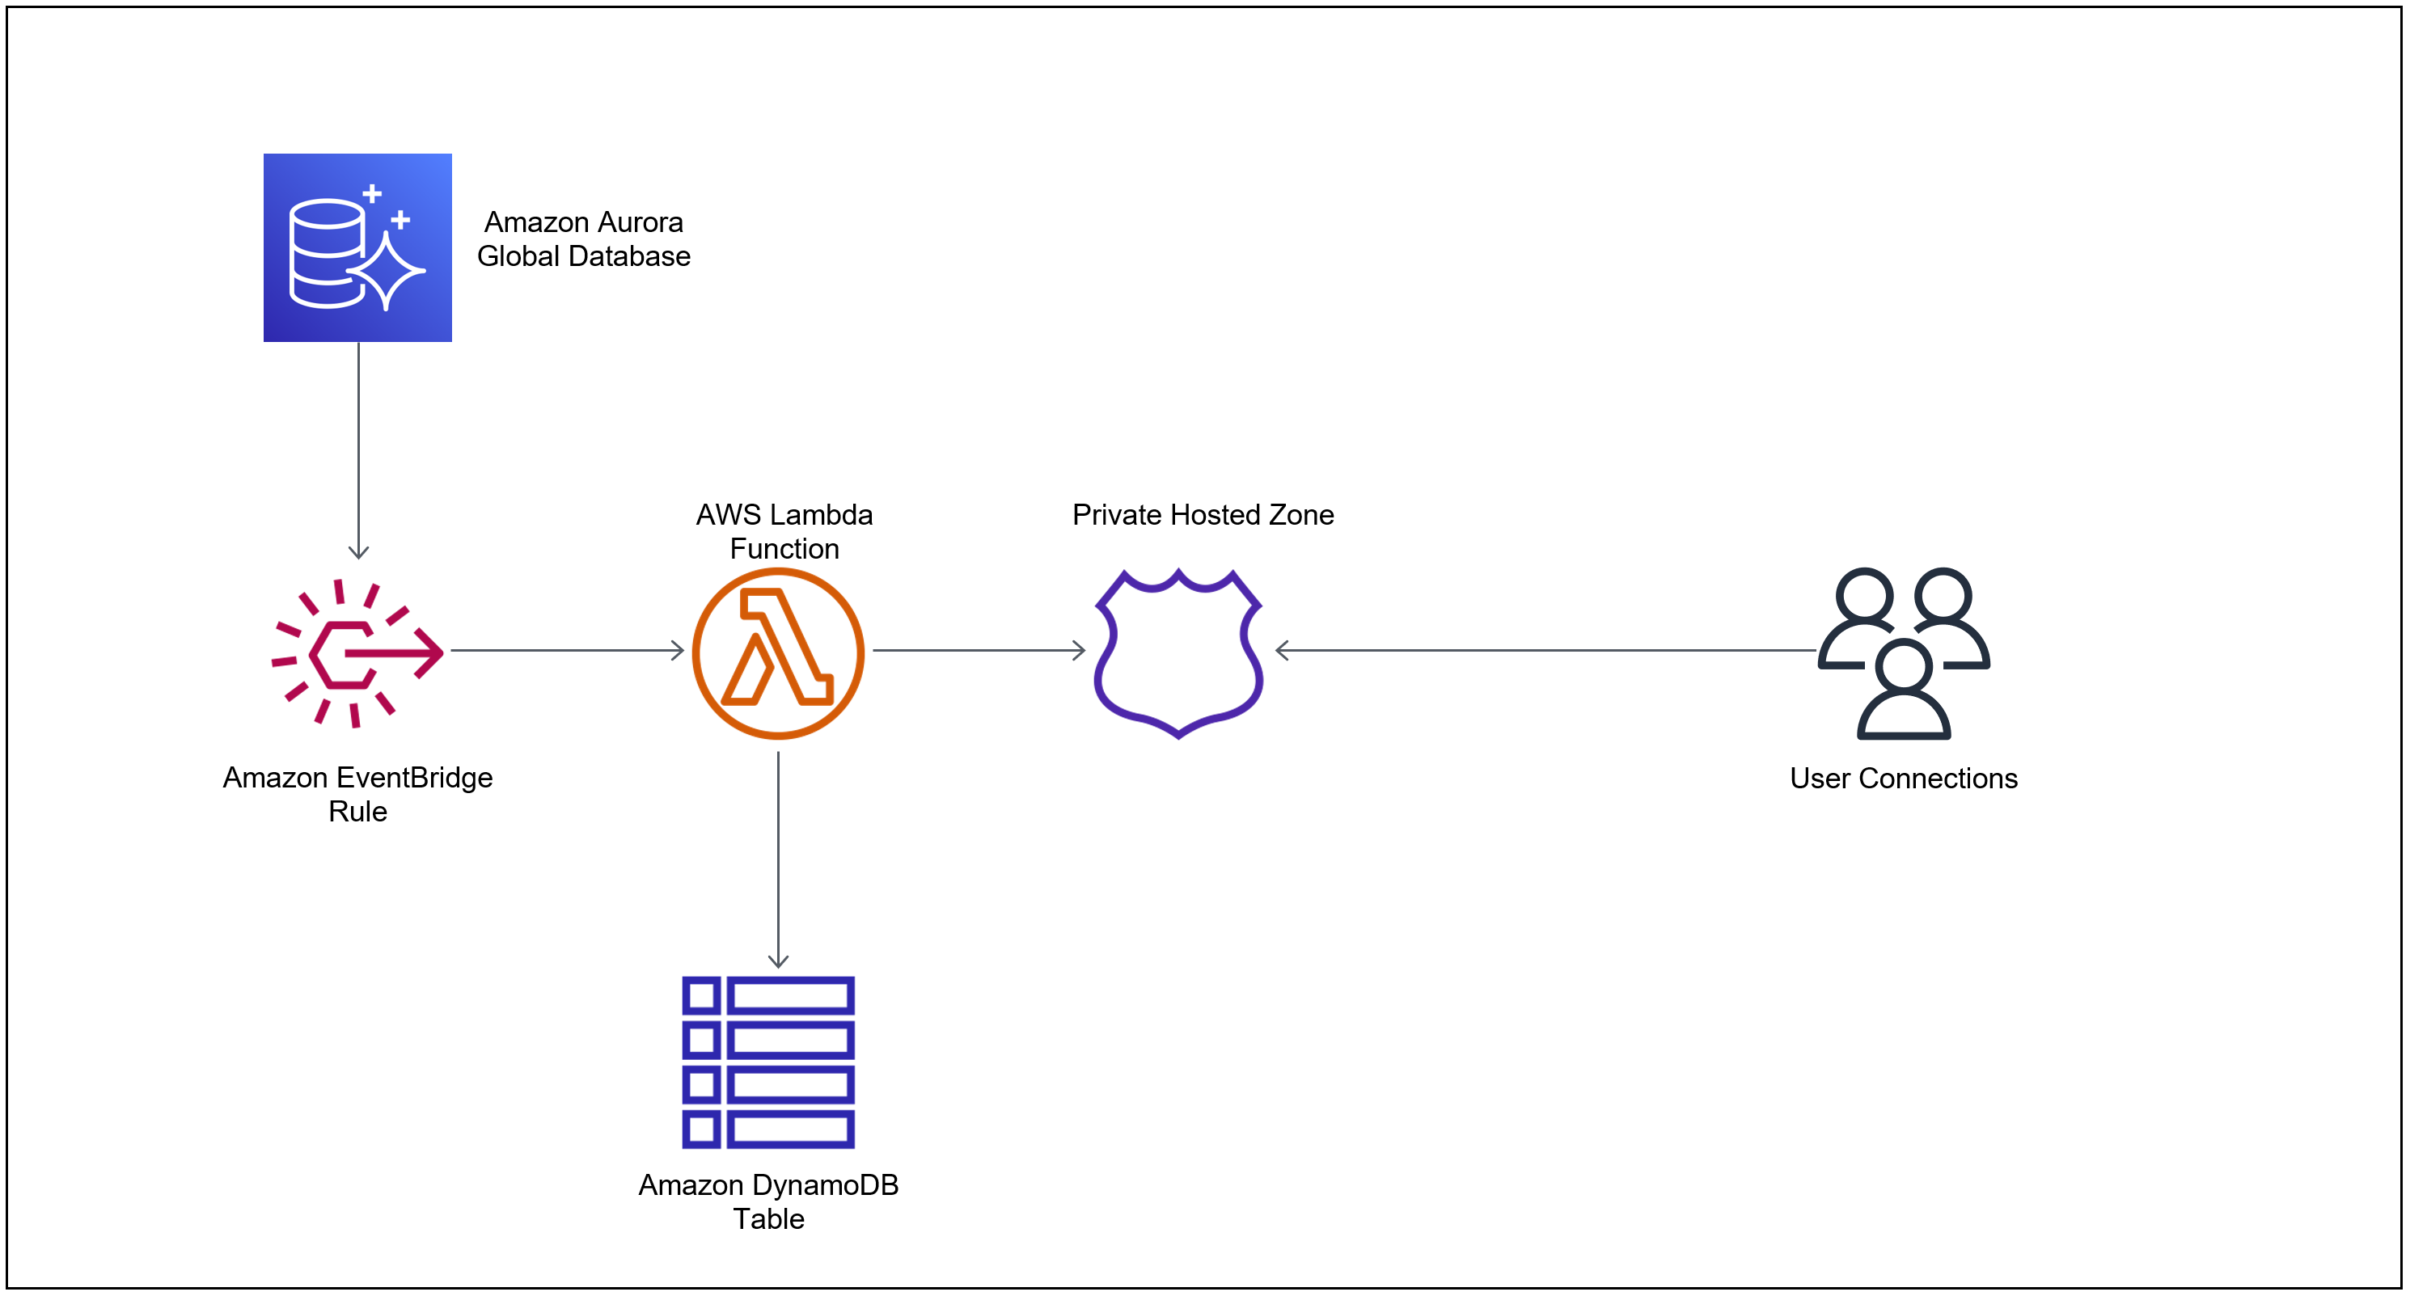Click the Amazon Aurora Global Database label
Image resolution: width=2410 pixels, height=1296 pixels.
tap(583, 239)
